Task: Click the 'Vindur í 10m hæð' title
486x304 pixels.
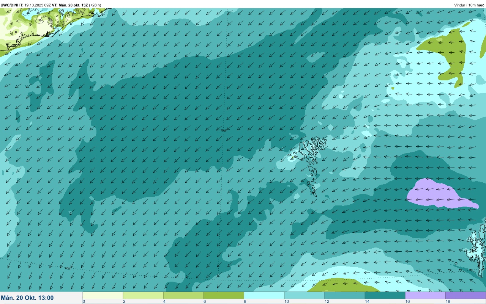Action: point(469,5)
